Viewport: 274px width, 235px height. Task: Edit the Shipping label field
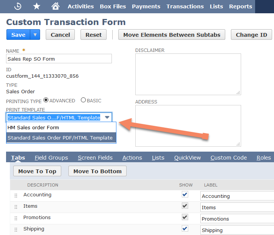[237, 230]
